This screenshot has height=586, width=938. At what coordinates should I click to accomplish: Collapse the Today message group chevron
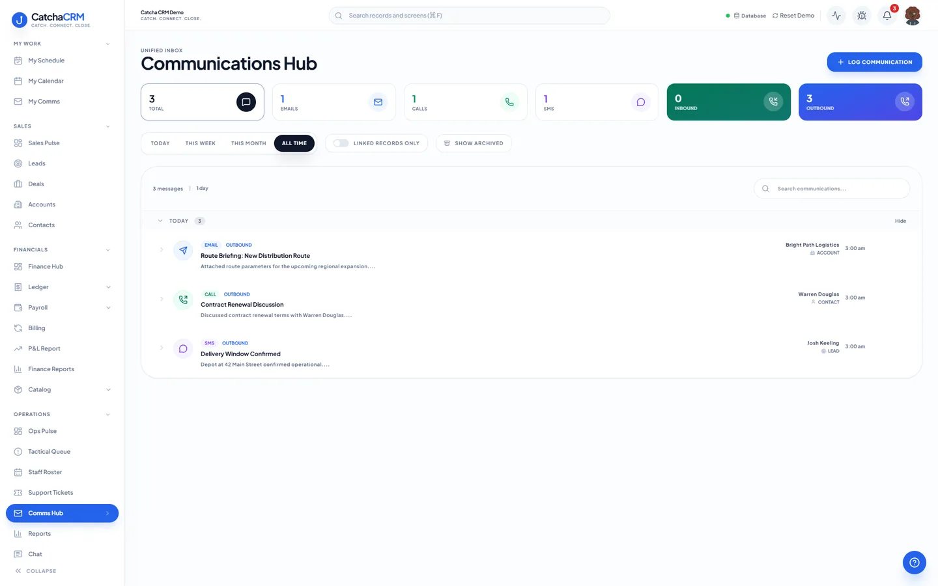pyautogui.click(x=160, y=221)
